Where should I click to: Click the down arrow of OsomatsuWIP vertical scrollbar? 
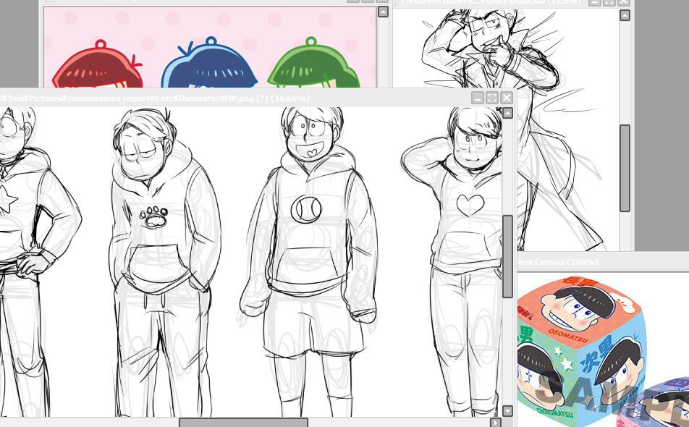pos(507,411)
